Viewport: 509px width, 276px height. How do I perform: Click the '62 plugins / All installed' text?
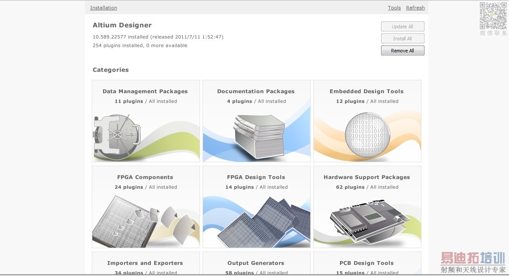tap(367, 187)
